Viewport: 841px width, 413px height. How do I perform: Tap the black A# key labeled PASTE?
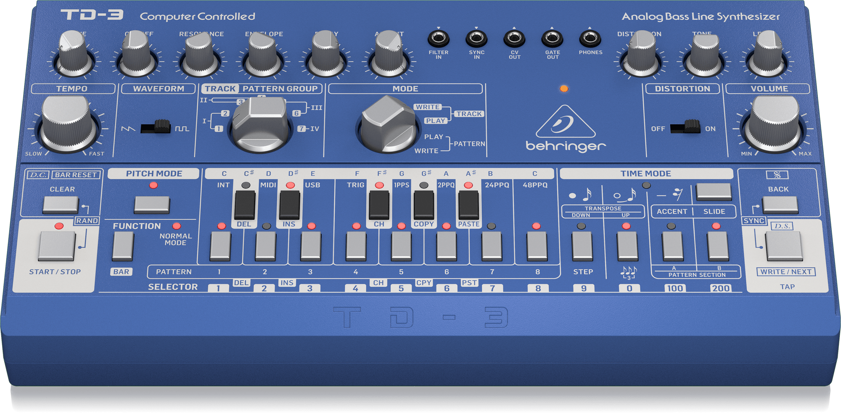tap(468, 205)
